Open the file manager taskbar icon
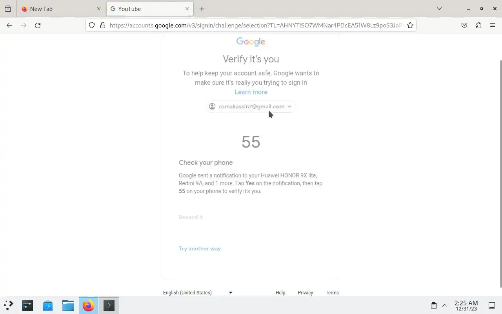The image size is (502, 314). click(68, 305)
